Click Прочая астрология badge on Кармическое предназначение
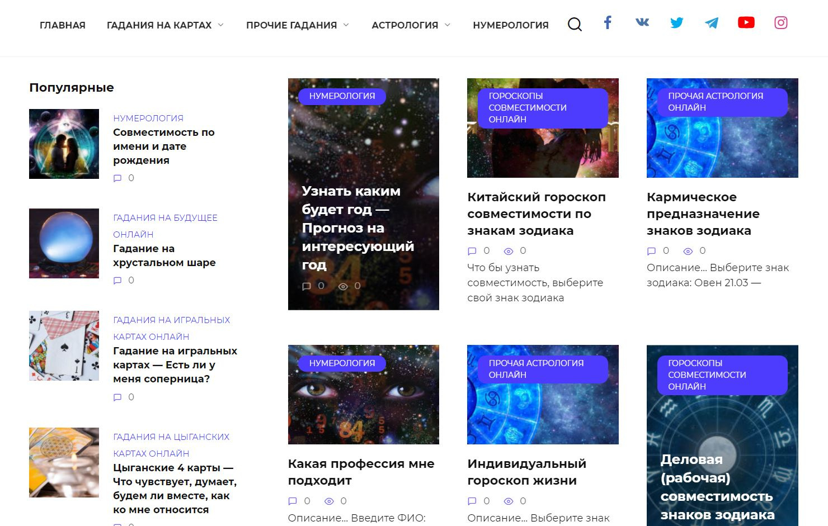 (x=722, y=102)
